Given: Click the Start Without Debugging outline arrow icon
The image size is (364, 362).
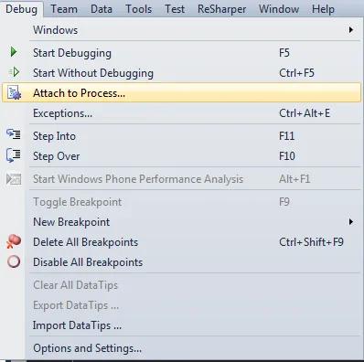Looking at the screenshot, I should coord(14,72).
